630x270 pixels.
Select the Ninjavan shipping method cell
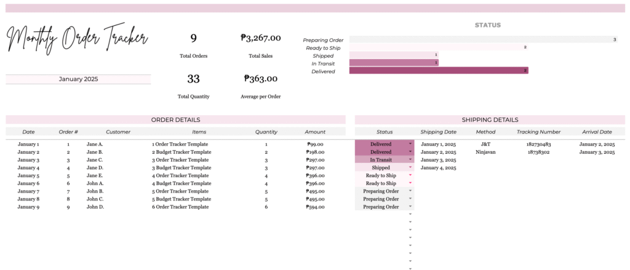[485, 152]
